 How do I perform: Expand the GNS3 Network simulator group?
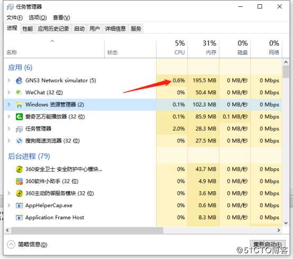coord(9,81)
